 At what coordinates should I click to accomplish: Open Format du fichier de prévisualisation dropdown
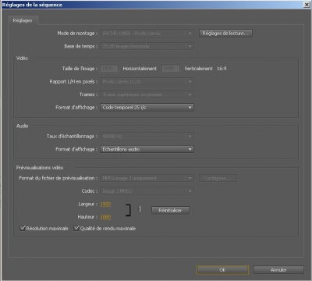(147, 178)
